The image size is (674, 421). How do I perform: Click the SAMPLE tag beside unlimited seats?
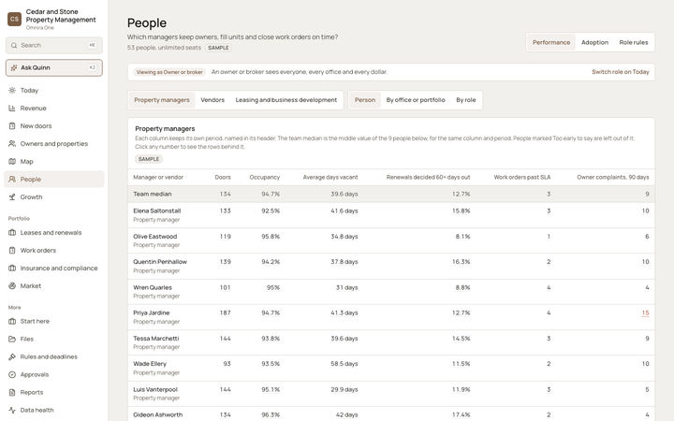[218, 48]
